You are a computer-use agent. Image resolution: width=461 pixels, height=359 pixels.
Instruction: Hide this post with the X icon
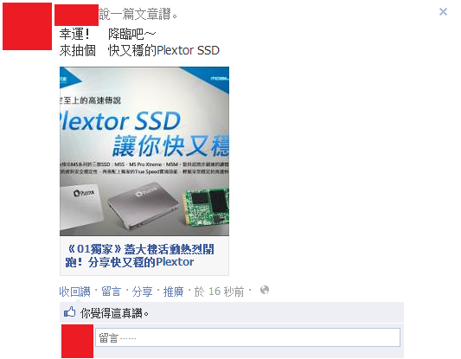pyautogui.click(x=443, y=12)
